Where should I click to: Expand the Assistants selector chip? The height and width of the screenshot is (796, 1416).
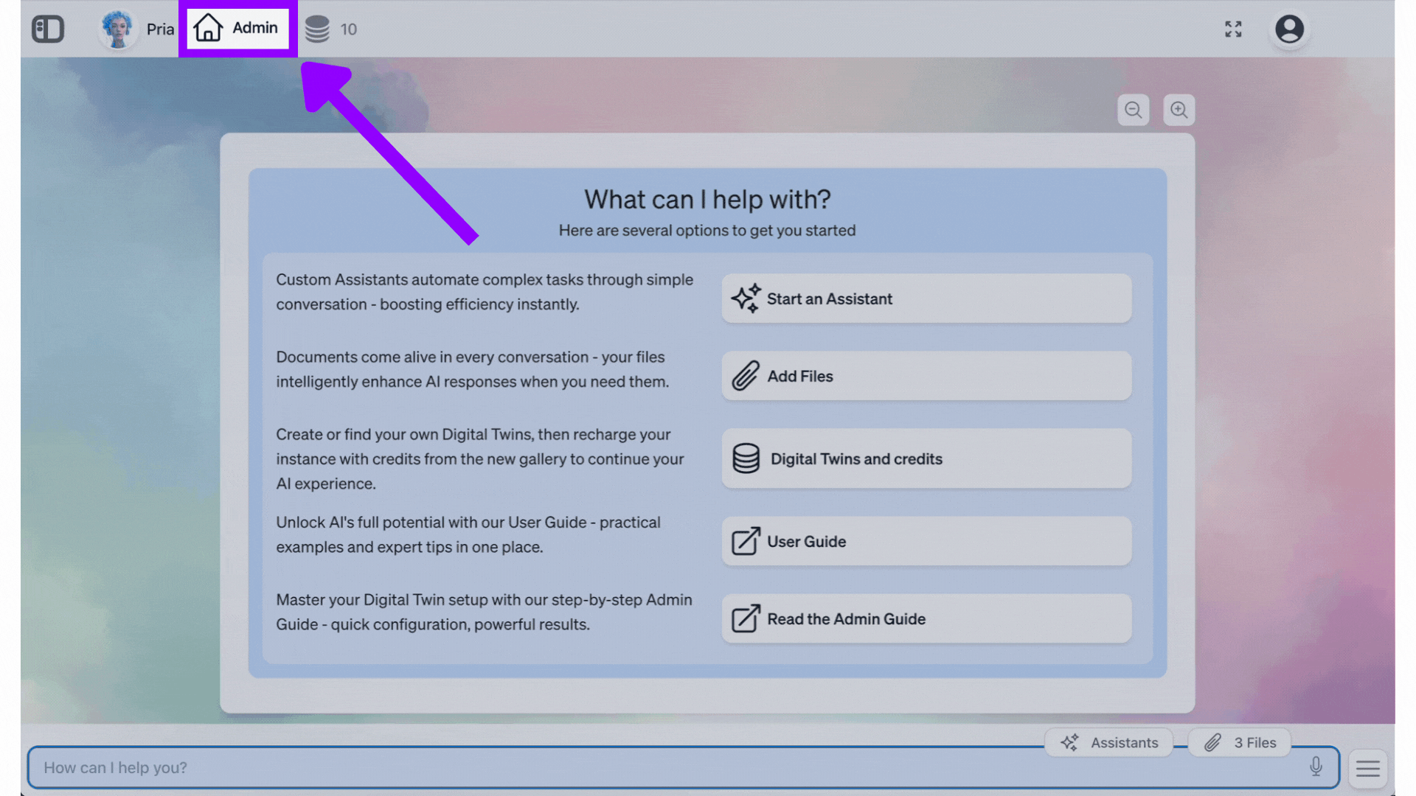(x=1109, y=743)
